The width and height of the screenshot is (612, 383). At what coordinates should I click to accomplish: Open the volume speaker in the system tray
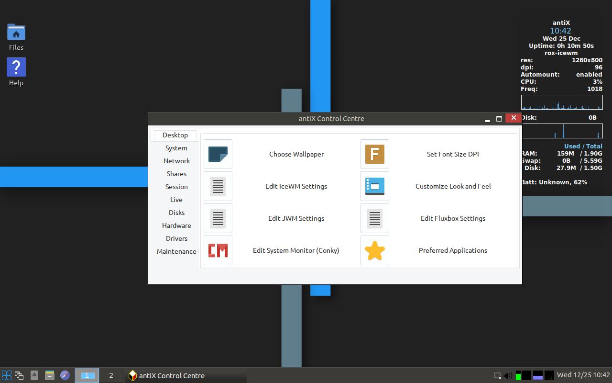coord(507,376)
